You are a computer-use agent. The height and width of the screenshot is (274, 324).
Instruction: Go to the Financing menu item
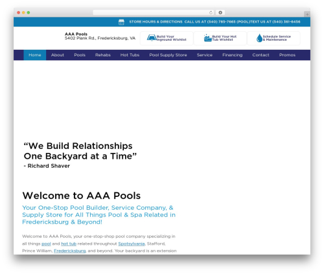point(233,55)
